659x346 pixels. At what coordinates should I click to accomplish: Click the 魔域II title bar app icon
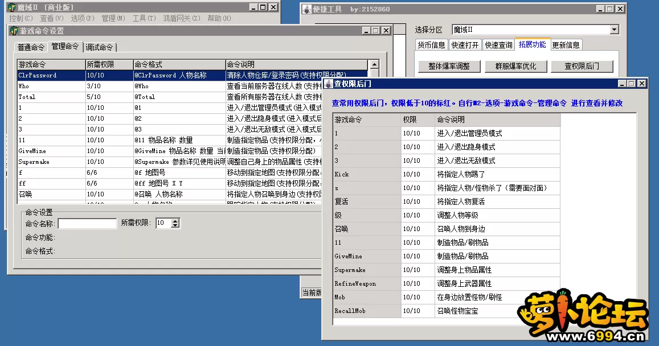tap(12, 7)
